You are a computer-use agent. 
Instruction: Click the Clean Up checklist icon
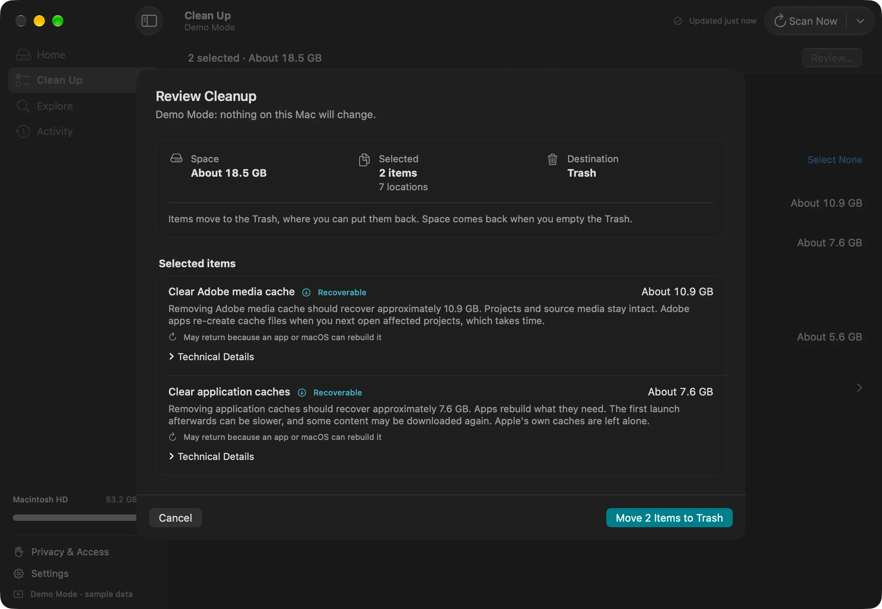click(23, 80)
